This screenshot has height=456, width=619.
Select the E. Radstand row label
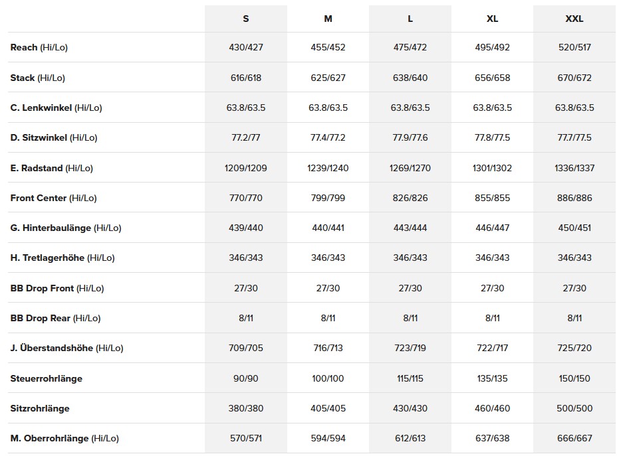pyautogui.click(x=51, y=168)
